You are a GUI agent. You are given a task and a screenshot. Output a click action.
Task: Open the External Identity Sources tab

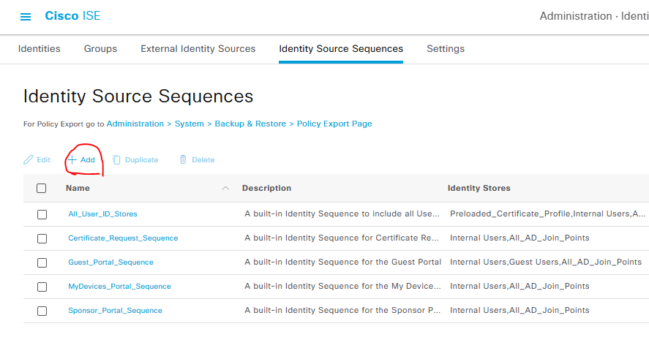click(x=198, y=49)
